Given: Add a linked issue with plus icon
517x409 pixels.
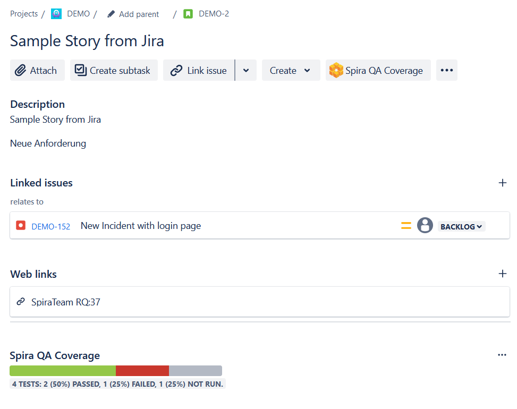Looking at the screenshot, I should [x=502, y=183].
